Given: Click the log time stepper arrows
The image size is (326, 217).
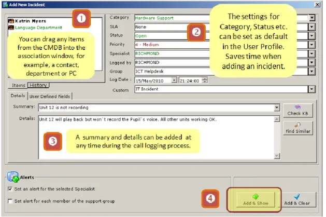Looking at the screenshot, I should (x=205, y=80).
